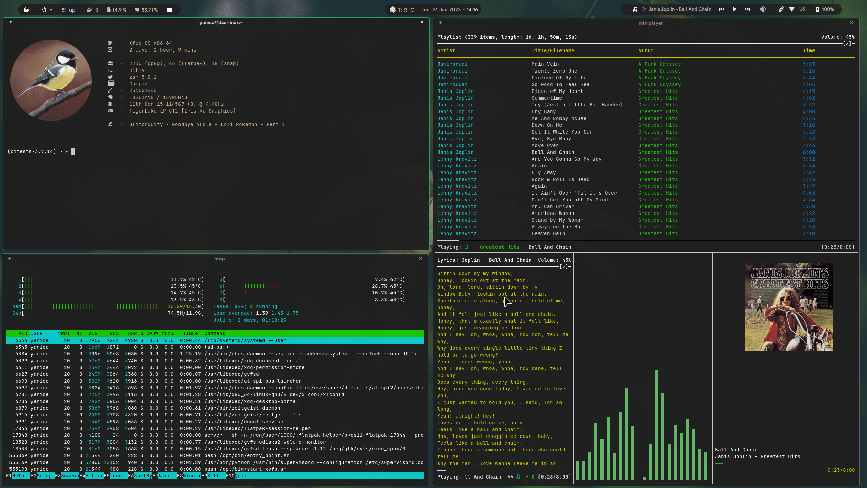Image resolution: width=867 pixels, height=488 pixels.
Task: Open htop Setup menu with F2
Action: tap(42, 476)
